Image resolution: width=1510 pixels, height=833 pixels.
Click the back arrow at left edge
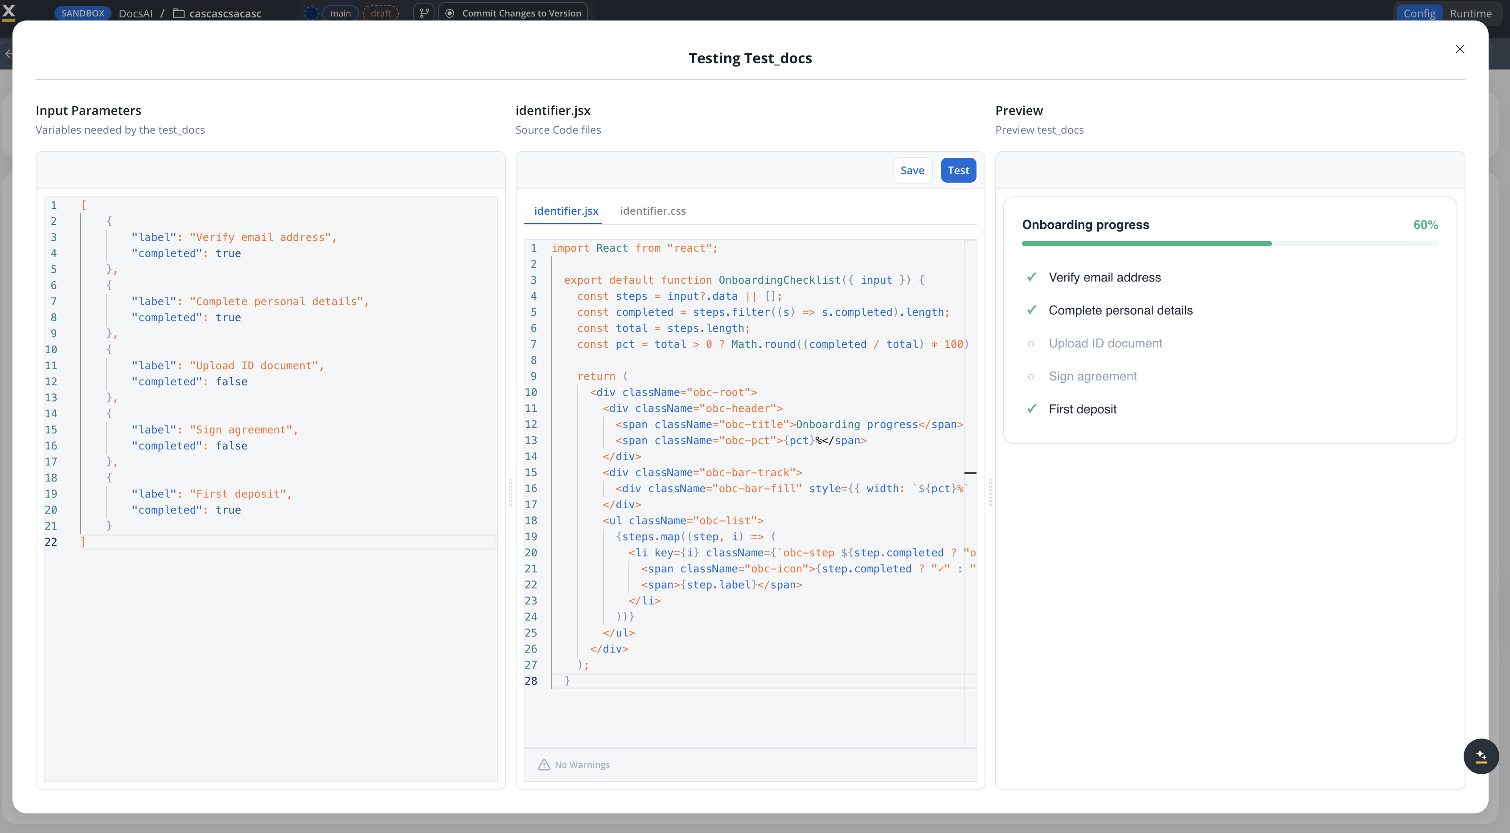tap(8, 54)
